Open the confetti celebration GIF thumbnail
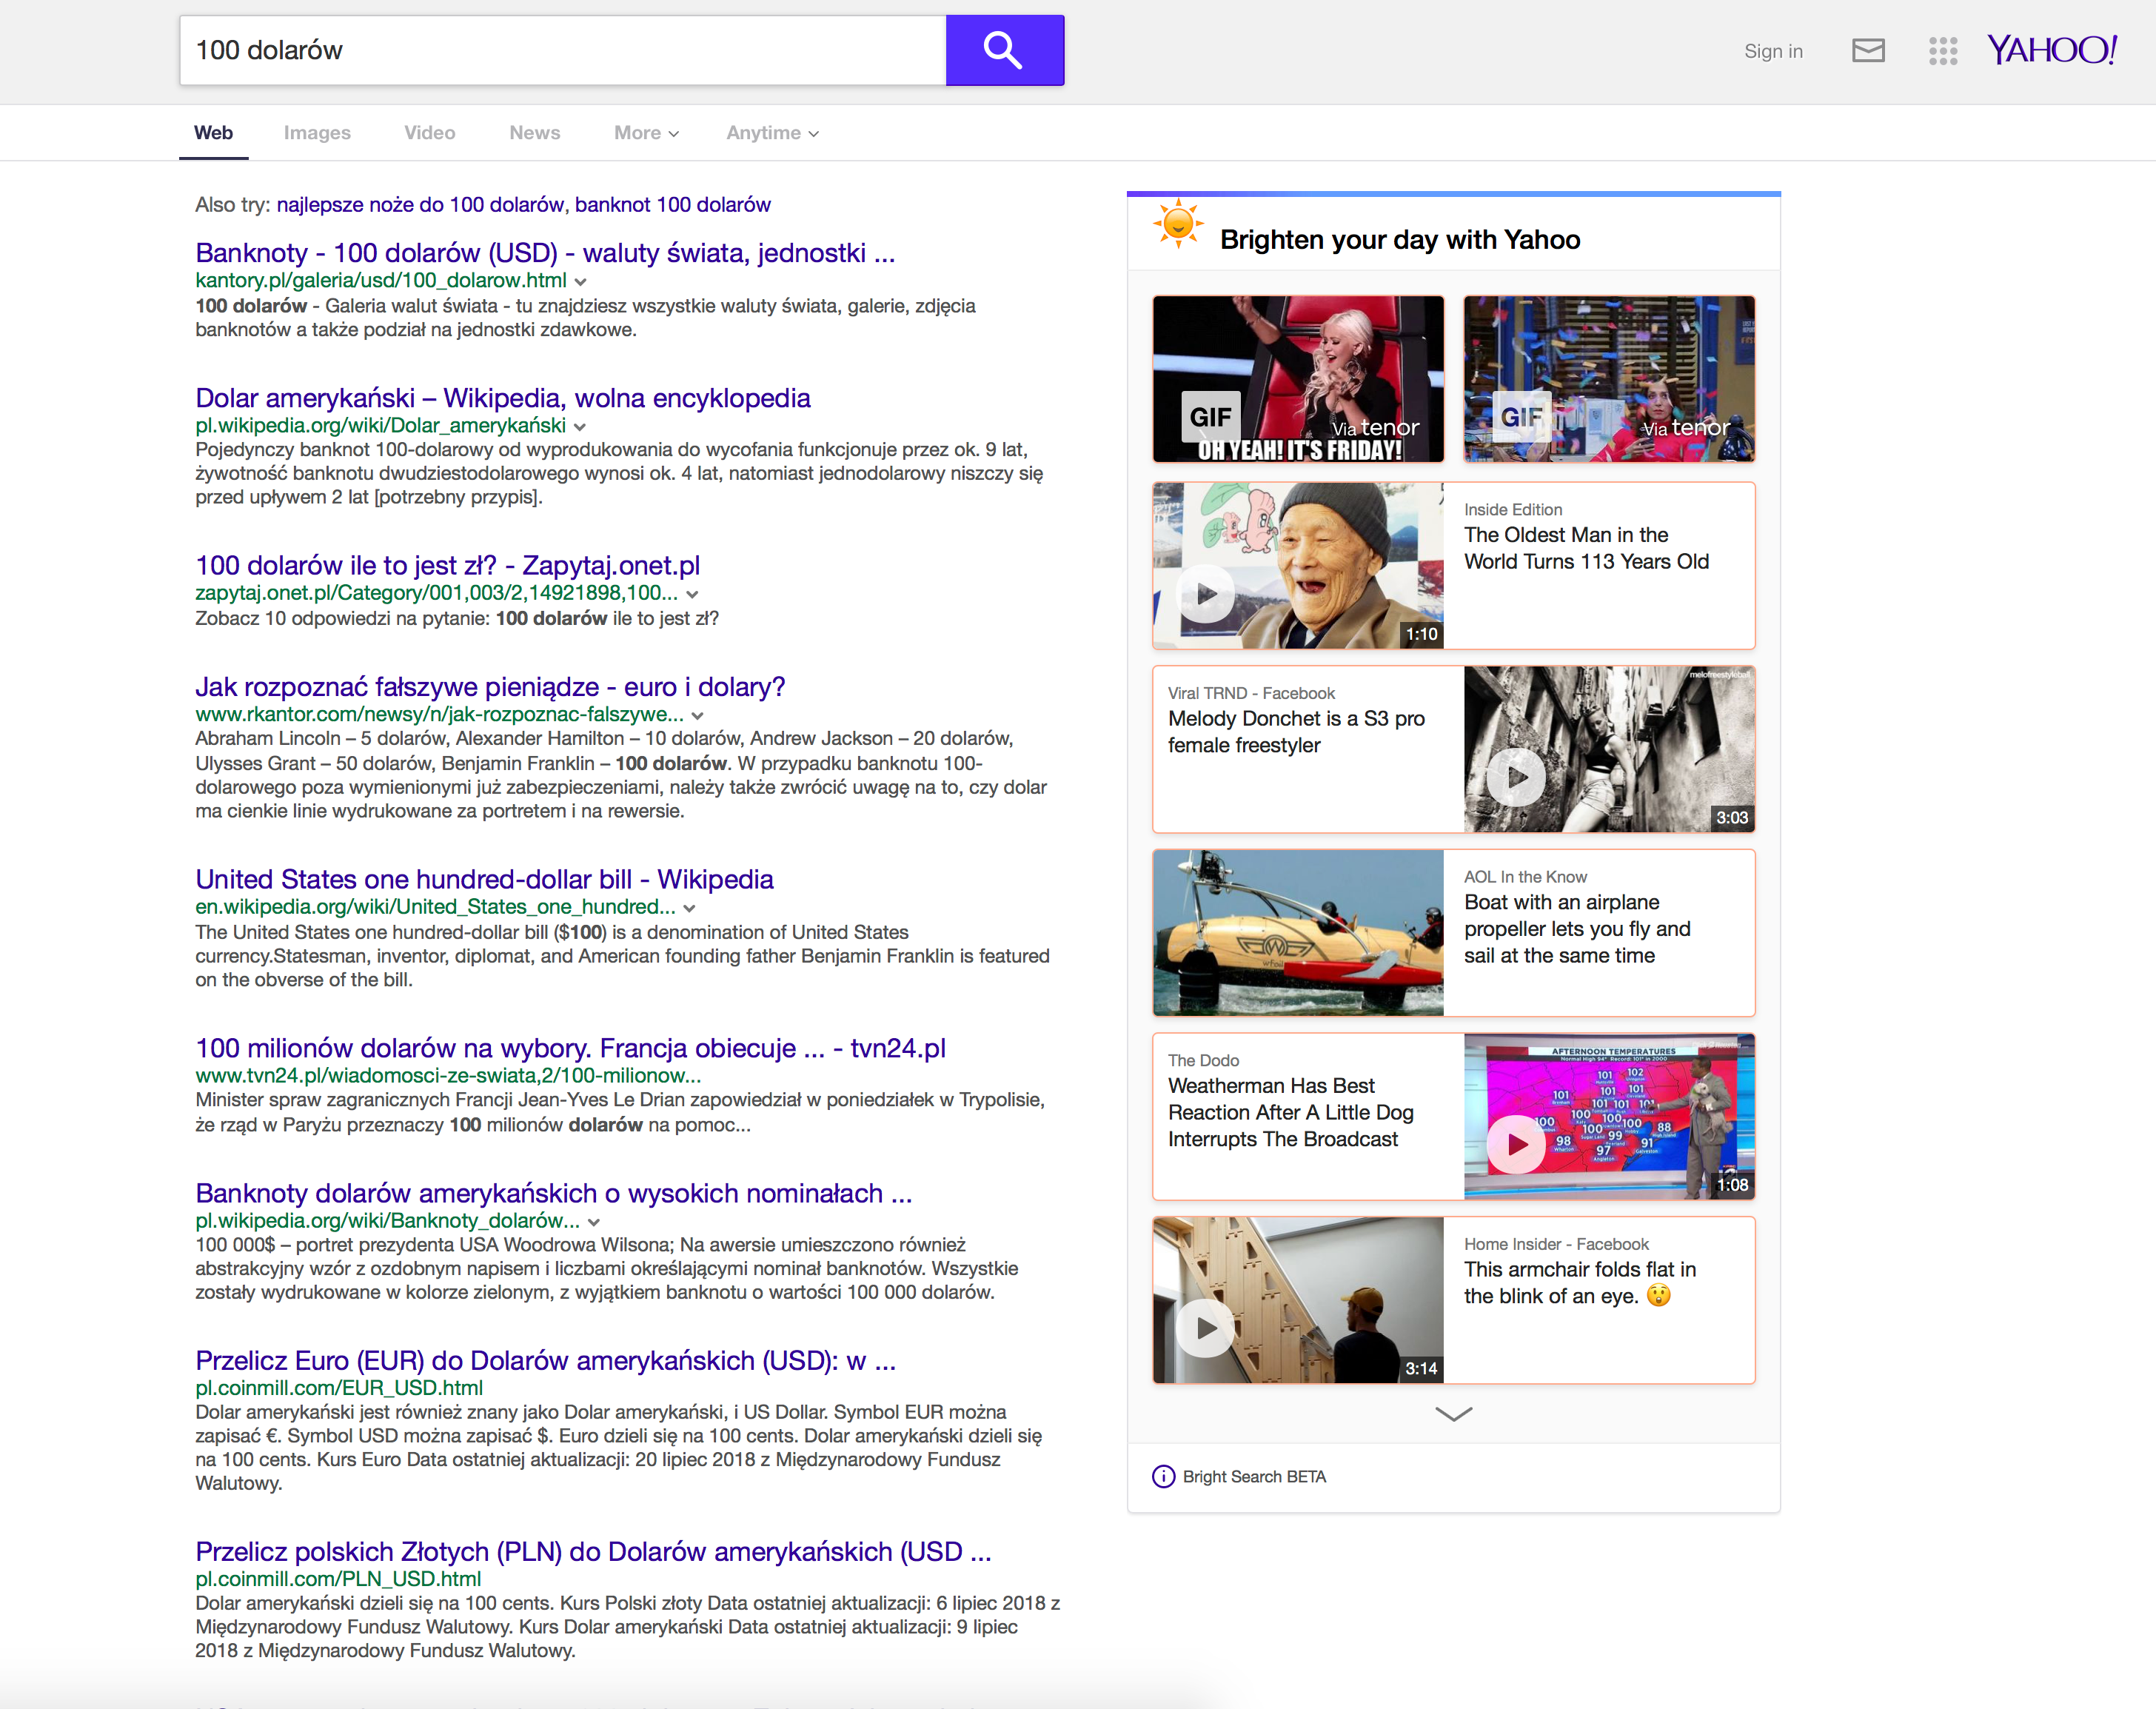 coord(1608,379)
